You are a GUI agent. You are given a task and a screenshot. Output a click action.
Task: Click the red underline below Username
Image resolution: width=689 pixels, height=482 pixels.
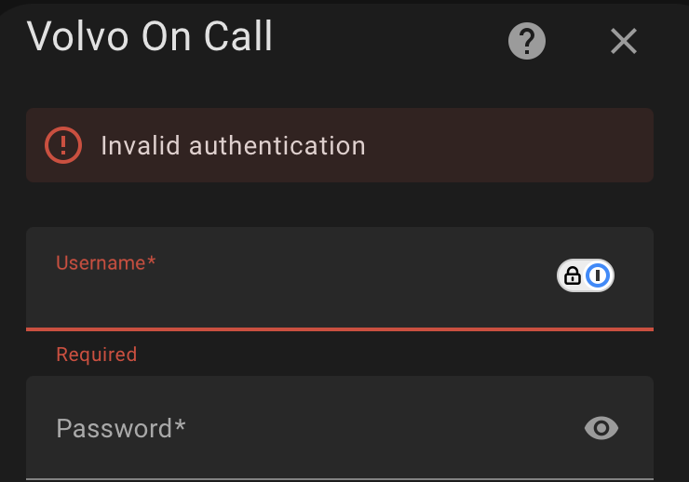click(x=340, y=328)
